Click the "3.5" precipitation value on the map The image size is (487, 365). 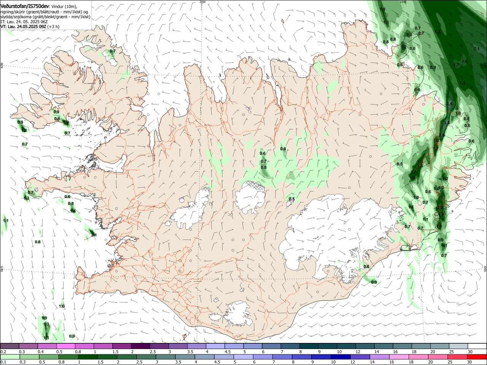[447, 123]
